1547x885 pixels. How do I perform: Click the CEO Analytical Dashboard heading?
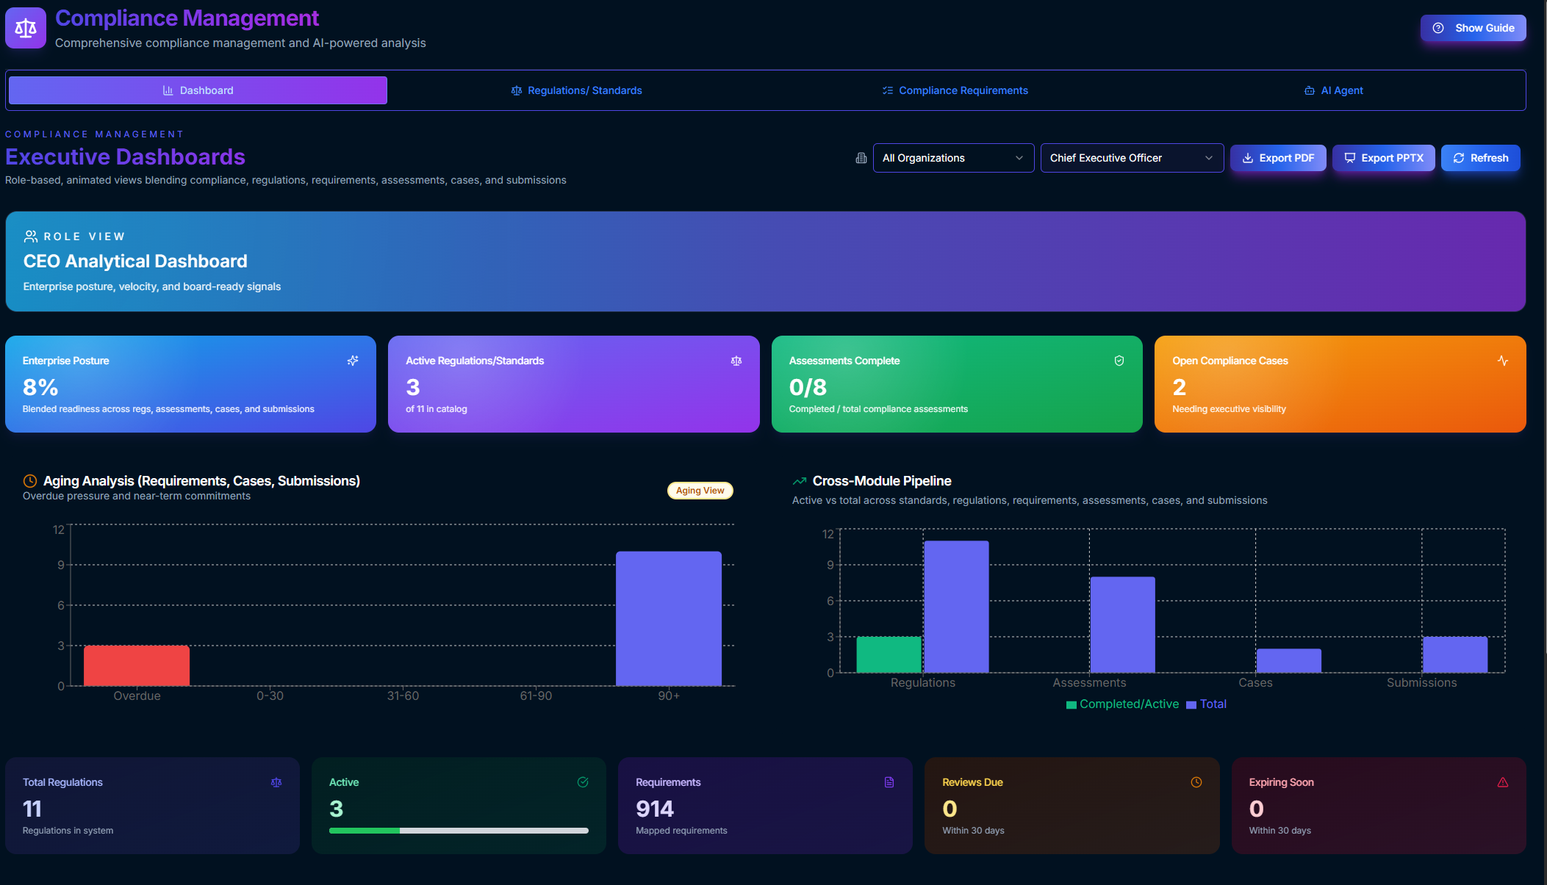click(135, 261)
